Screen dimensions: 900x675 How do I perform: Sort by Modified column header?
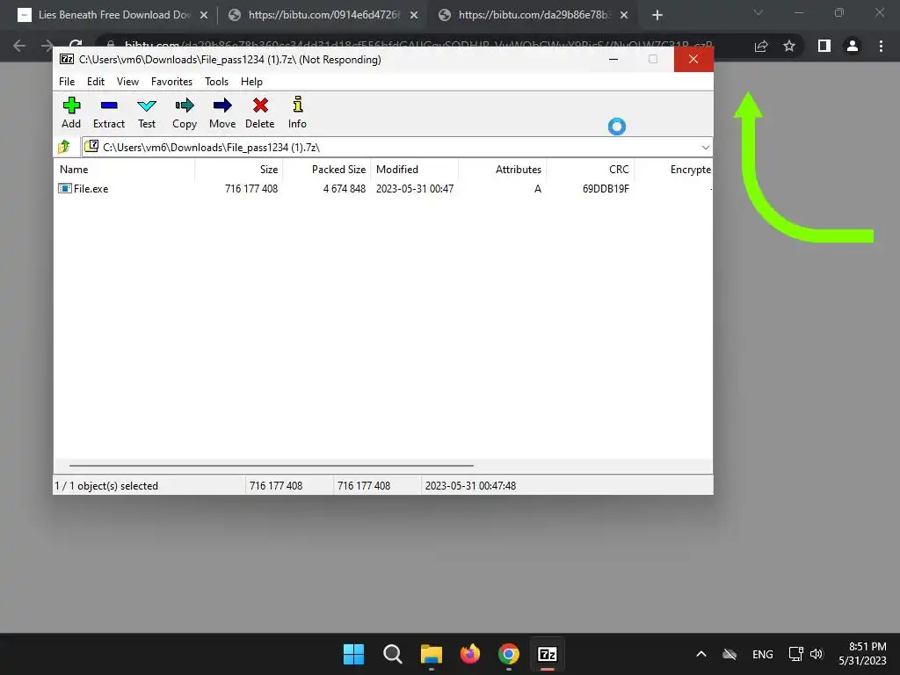pyautogui.click(x=415, y=170)
